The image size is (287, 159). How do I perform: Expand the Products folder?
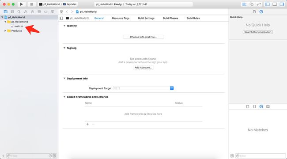tap(5, 31)
